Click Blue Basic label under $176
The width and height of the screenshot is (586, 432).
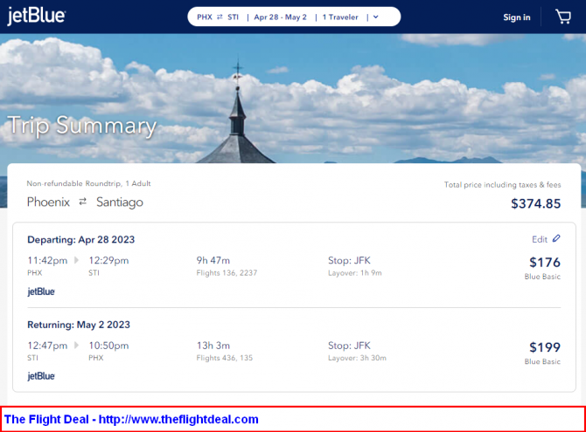click(x=542, y=277)
